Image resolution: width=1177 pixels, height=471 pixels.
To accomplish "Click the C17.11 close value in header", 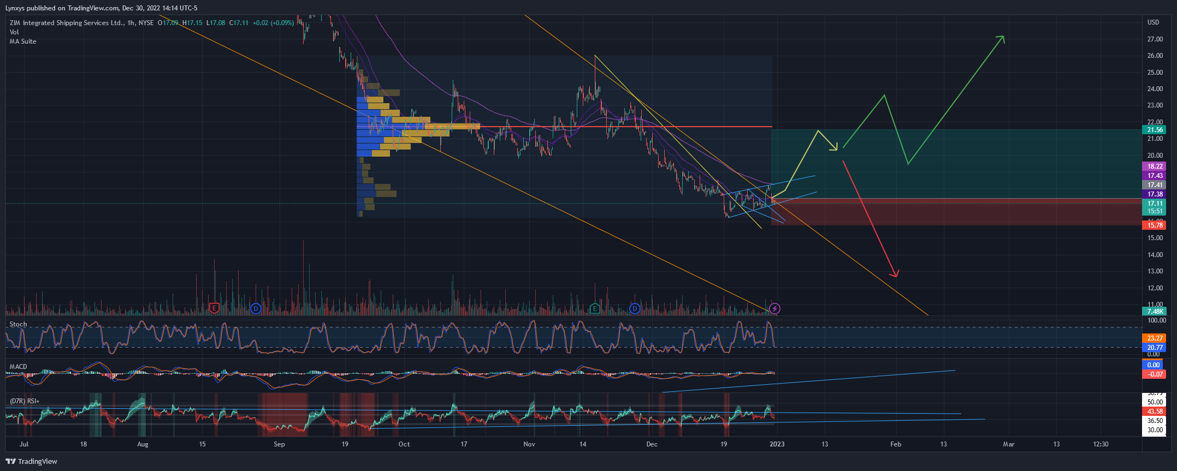I will point(239,23).
